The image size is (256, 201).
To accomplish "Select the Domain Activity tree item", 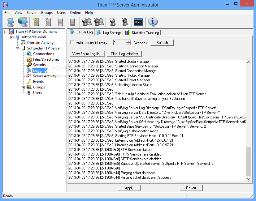I will pyautogui.click(x=40, y=43).
